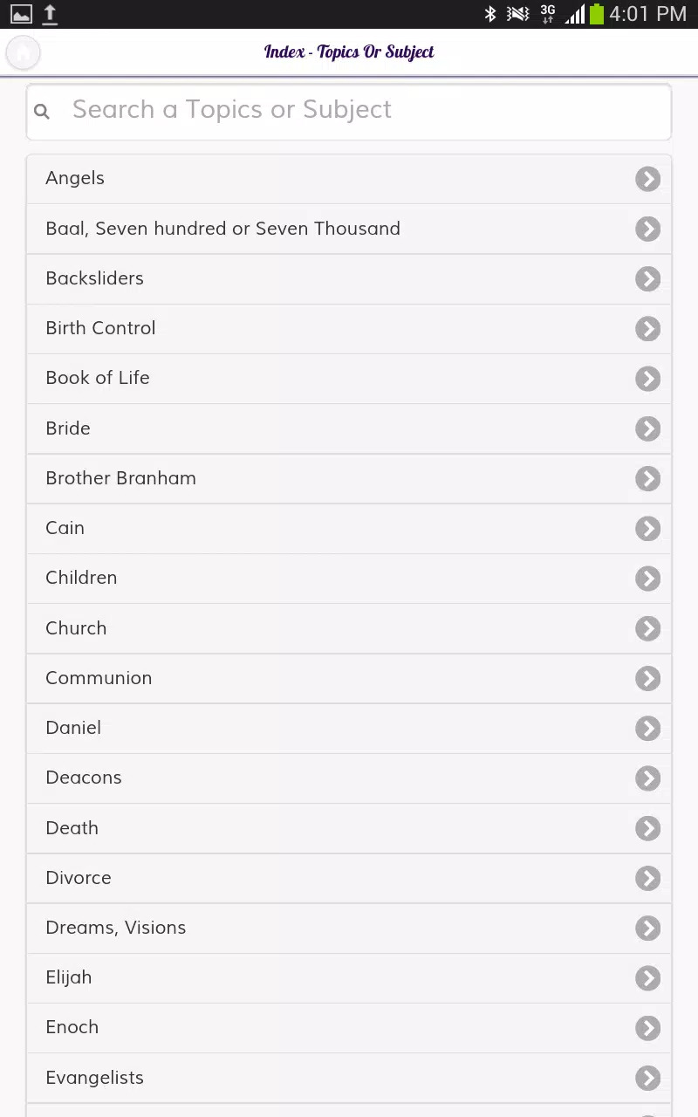Tap the vibrate mode status icon
This screenshot has width=698, height=1117.
coord(518,14)
